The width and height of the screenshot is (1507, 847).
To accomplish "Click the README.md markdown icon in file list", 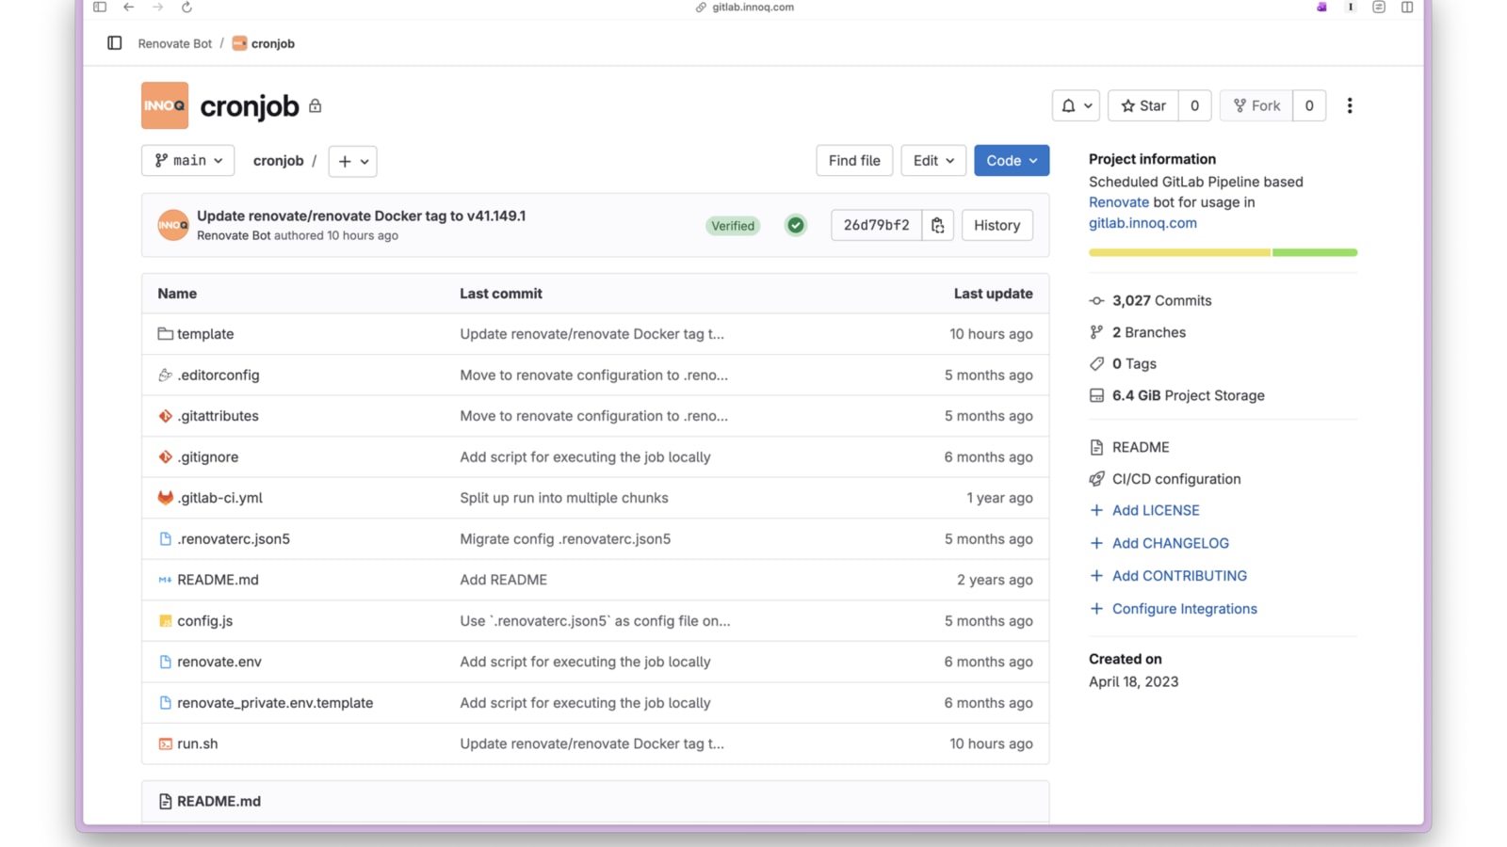I will click(165, 580).
